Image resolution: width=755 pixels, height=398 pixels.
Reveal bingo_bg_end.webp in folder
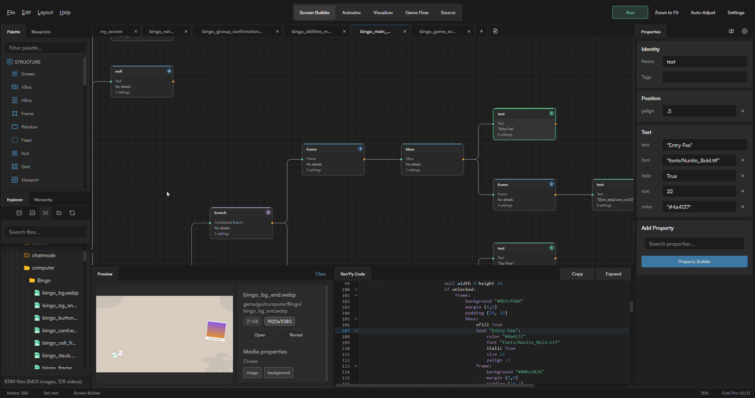click(296, 335)
